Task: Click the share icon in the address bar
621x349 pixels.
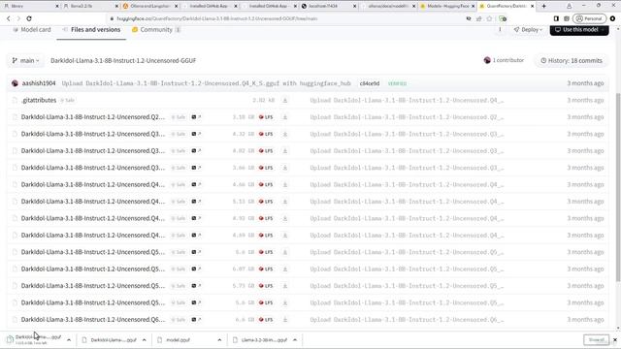Action: (478, 18)
